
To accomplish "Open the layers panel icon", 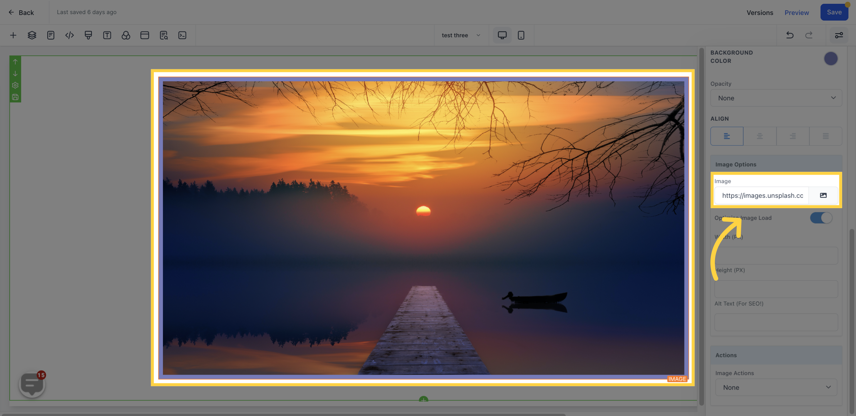I will [32, 35].
